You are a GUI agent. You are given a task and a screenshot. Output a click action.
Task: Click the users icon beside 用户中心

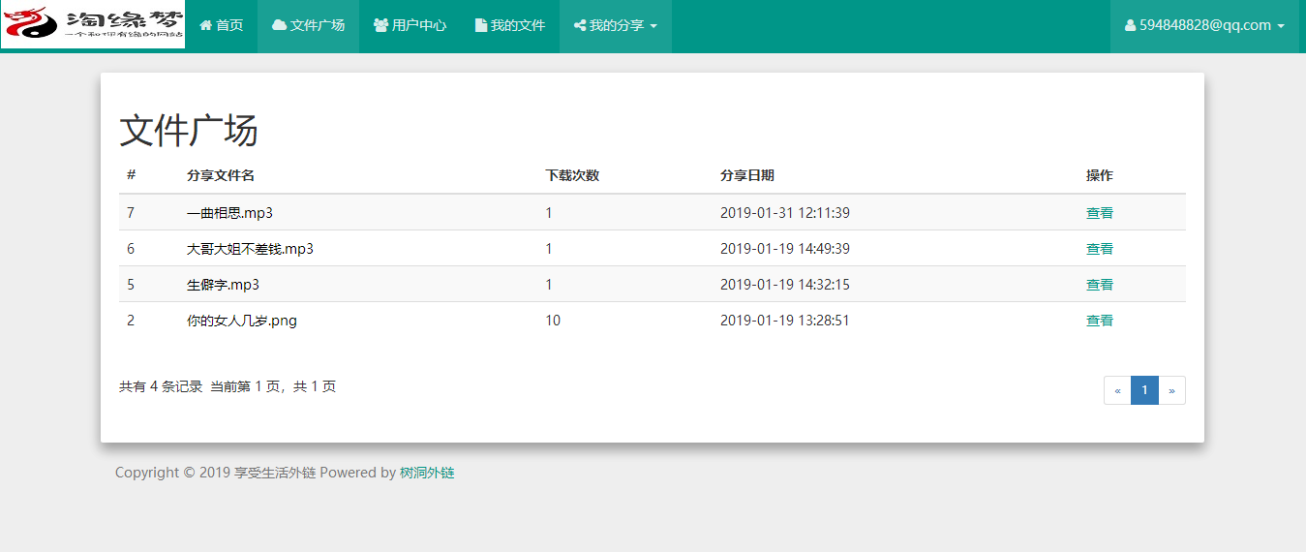[380, 26]
